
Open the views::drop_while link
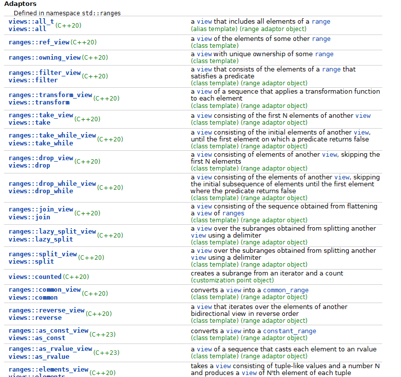[x=41, y=191]
